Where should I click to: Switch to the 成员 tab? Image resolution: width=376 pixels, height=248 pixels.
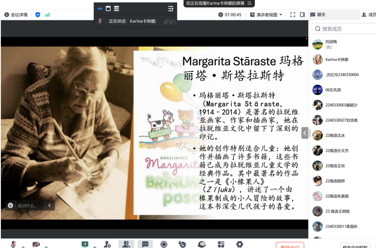click(369, 15)
